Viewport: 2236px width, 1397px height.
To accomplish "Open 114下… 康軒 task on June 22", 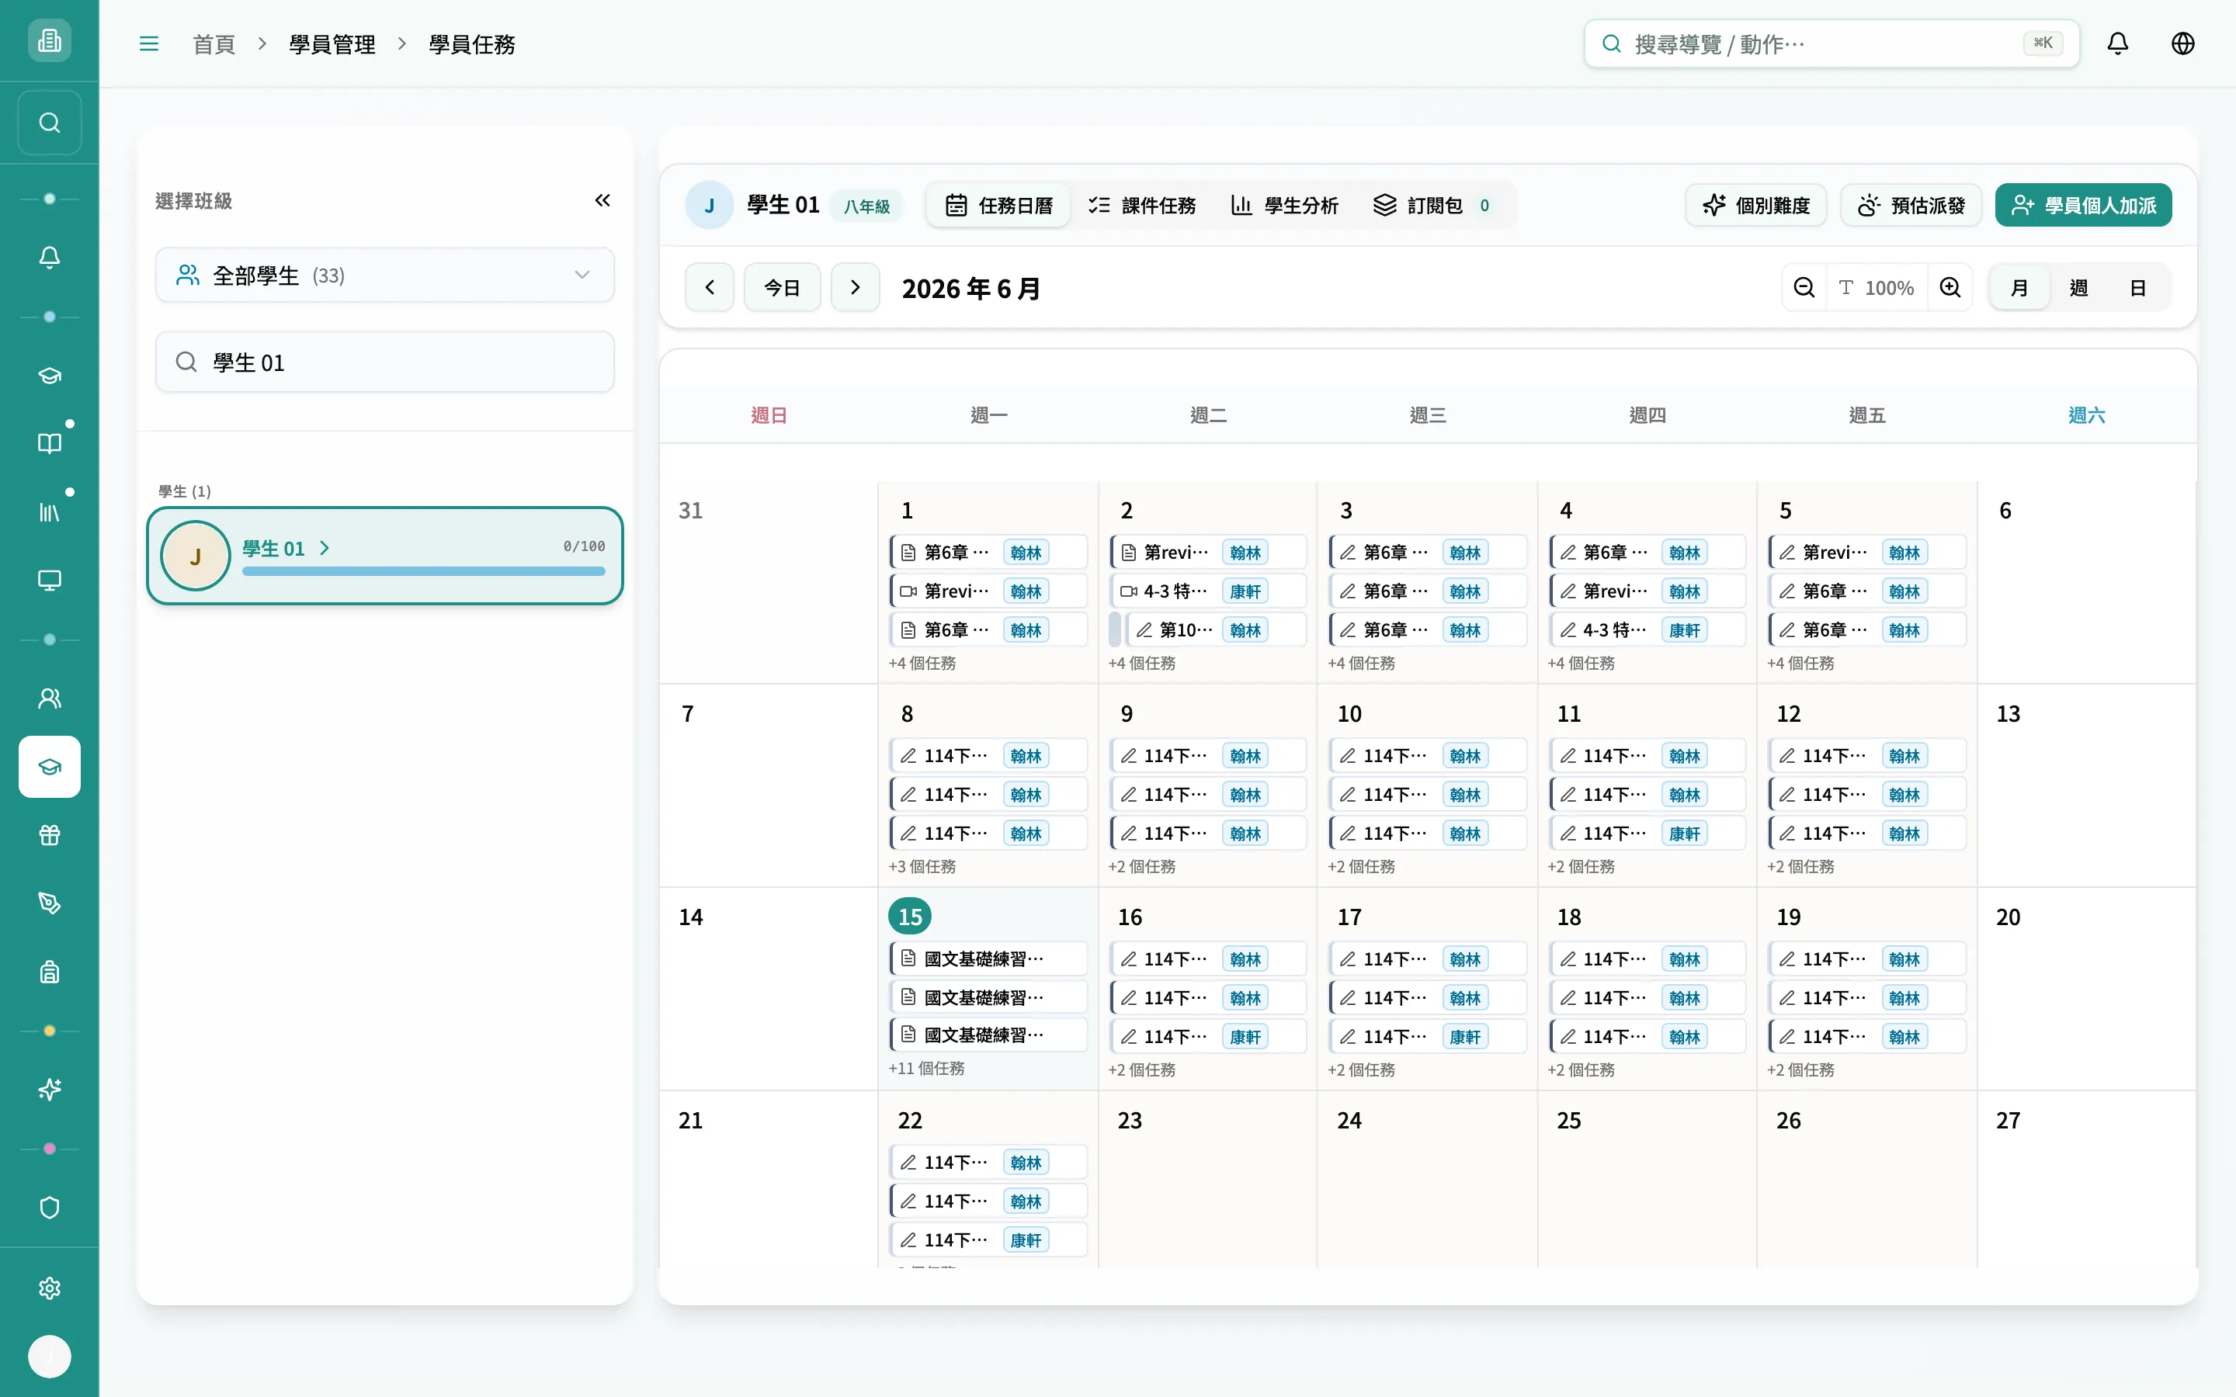I will pyautogui.click(x=988, y=1239).
